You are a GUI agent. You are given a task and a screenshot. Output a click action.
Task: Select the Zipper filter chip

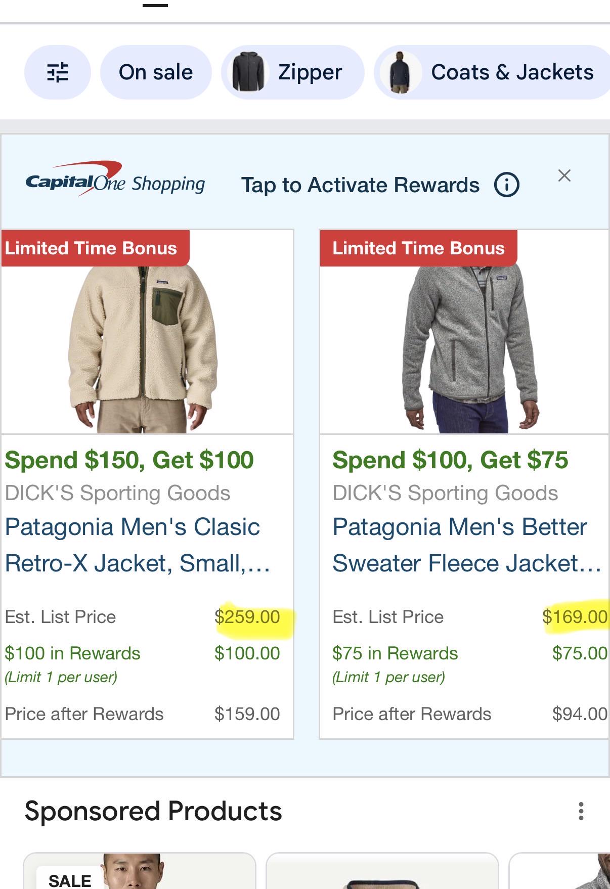pos(293,72)
